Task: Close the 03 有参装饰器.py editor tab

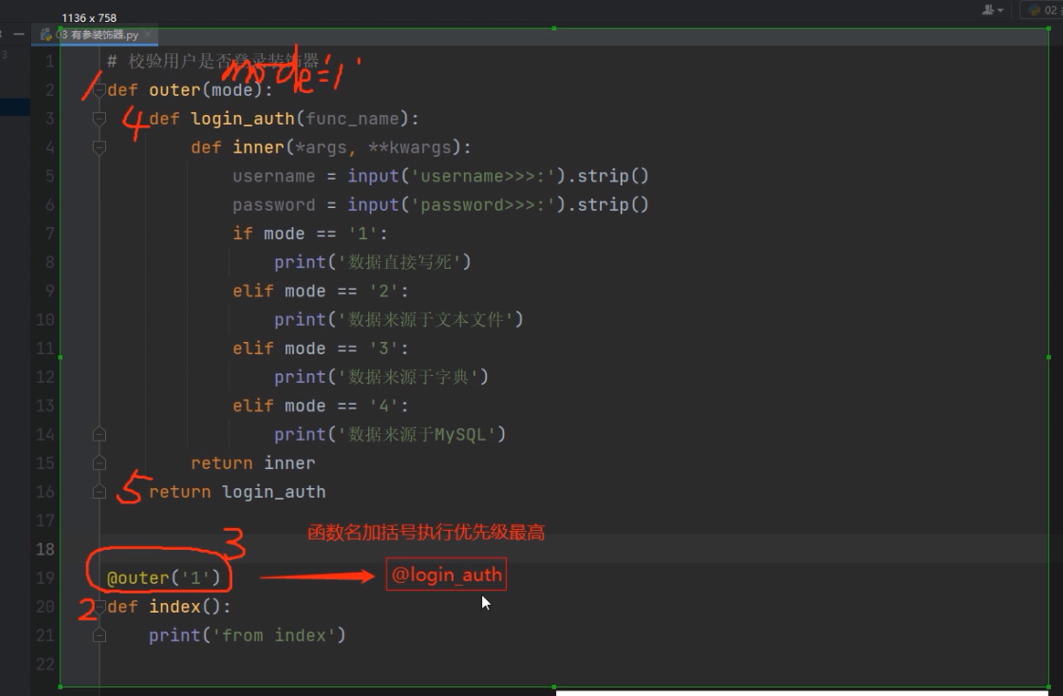Action: pos(148,34)
